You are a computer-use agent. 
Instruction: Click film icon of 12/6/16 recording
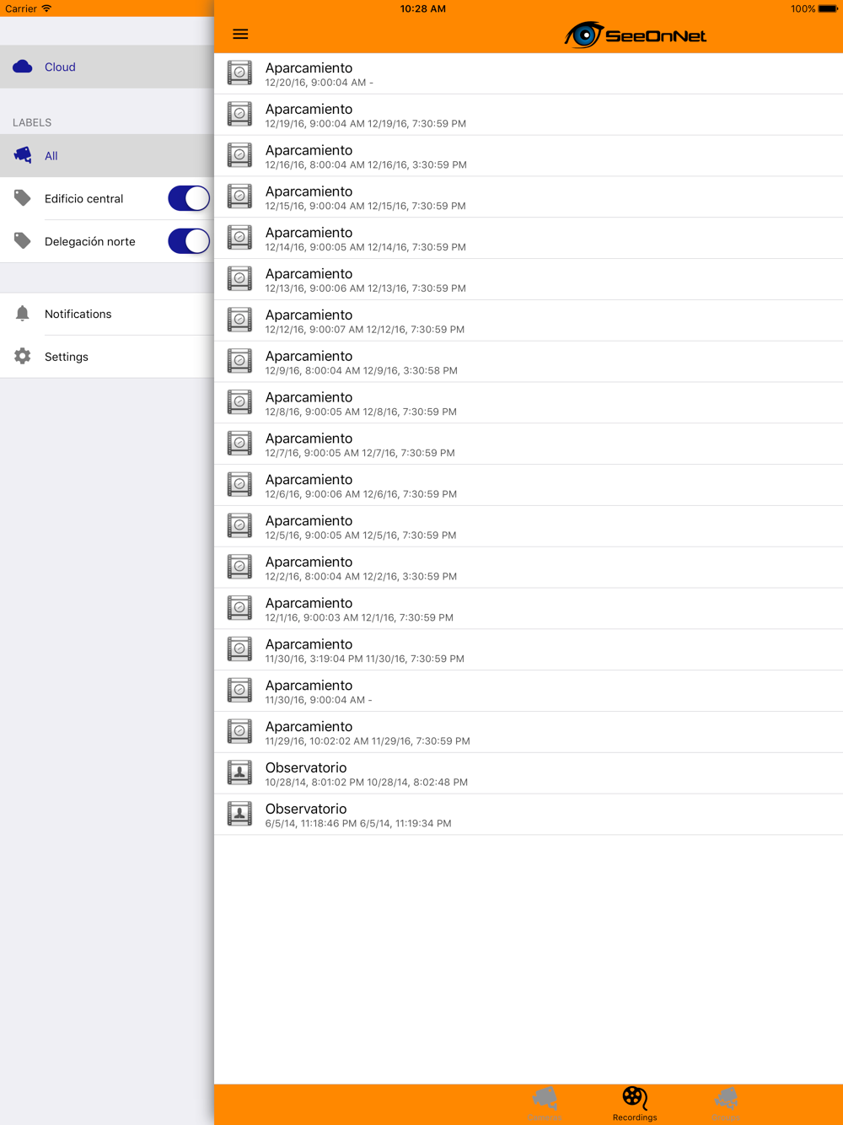click(x=239, y=485)
